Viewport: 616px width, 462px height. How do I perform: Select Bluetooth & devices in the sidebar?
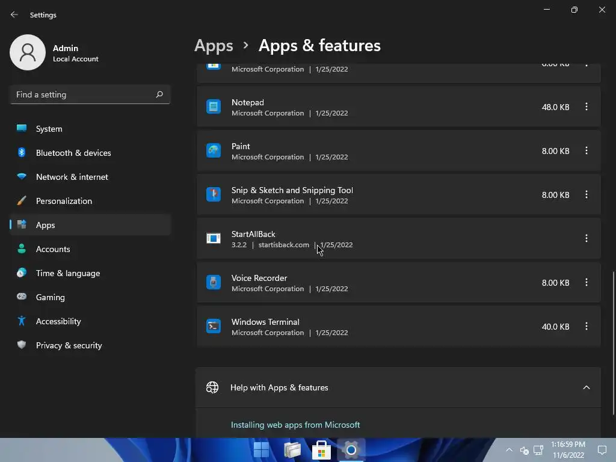click(x=90, y=153)
